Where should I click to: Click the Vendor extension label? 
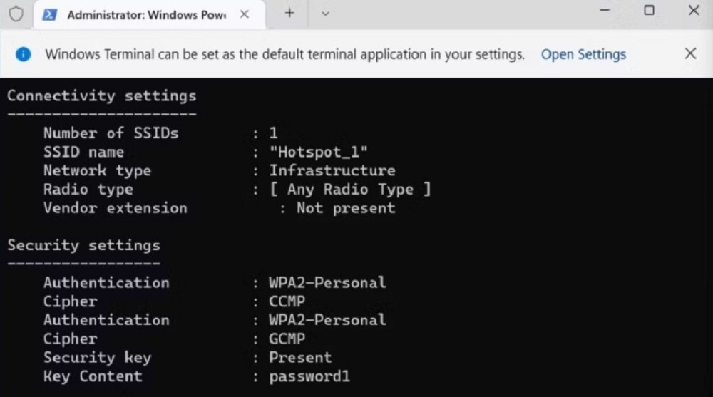pos(115,208)
